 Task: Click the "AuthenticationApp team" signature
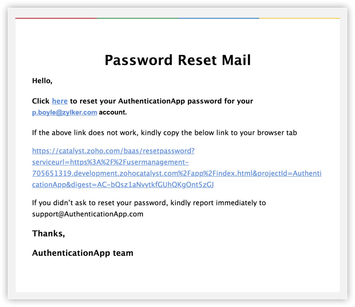tap(82, 253)
